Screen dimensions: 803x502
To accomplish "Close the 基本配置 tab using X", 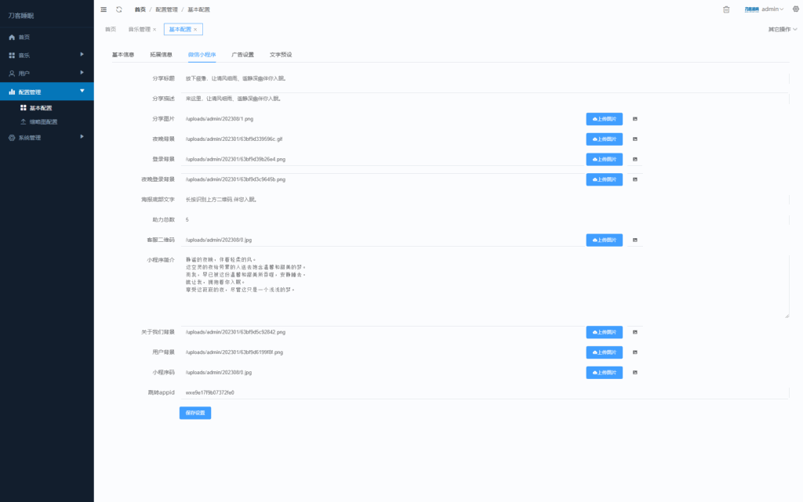I will click(x=195, y=30).
